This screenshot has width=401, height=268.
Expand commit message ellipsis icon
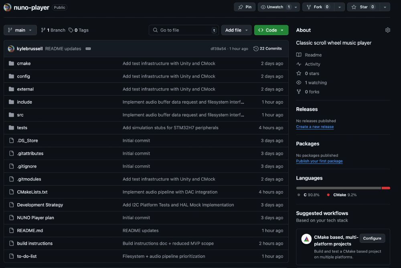[88, 49]
